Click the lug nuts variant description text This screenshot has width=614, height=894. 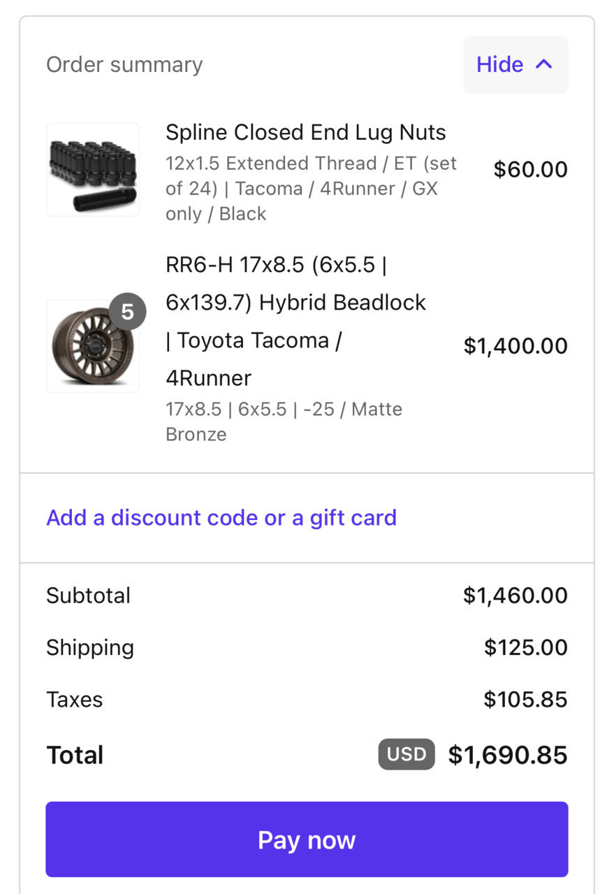[x=311, y=189]
